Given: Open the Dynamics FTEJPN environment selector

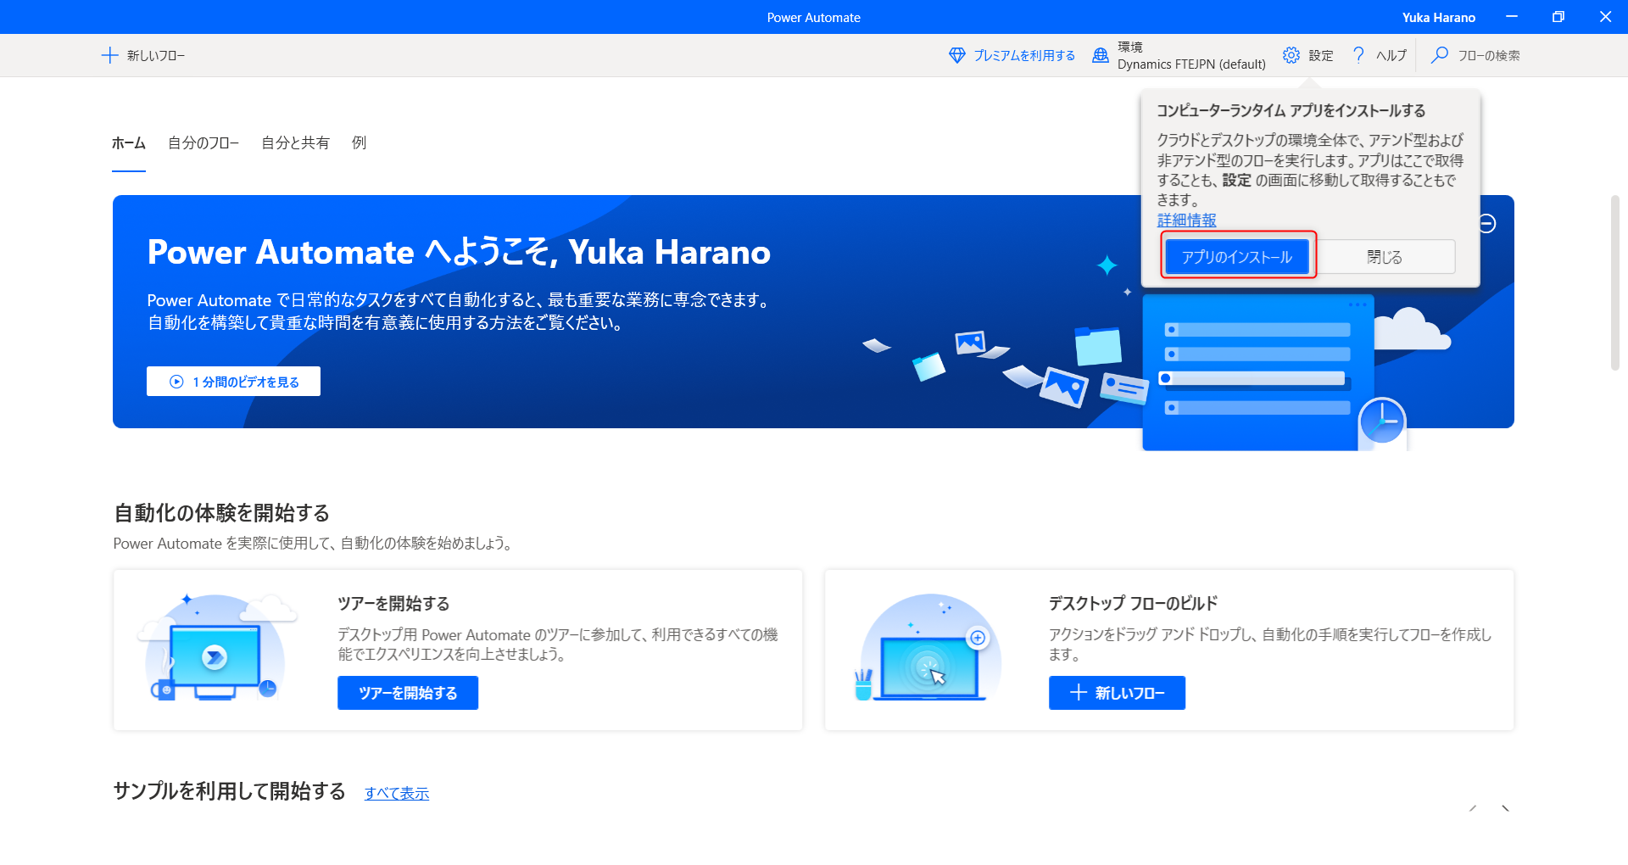Looking at the screenshot, I should (1190, 56).
